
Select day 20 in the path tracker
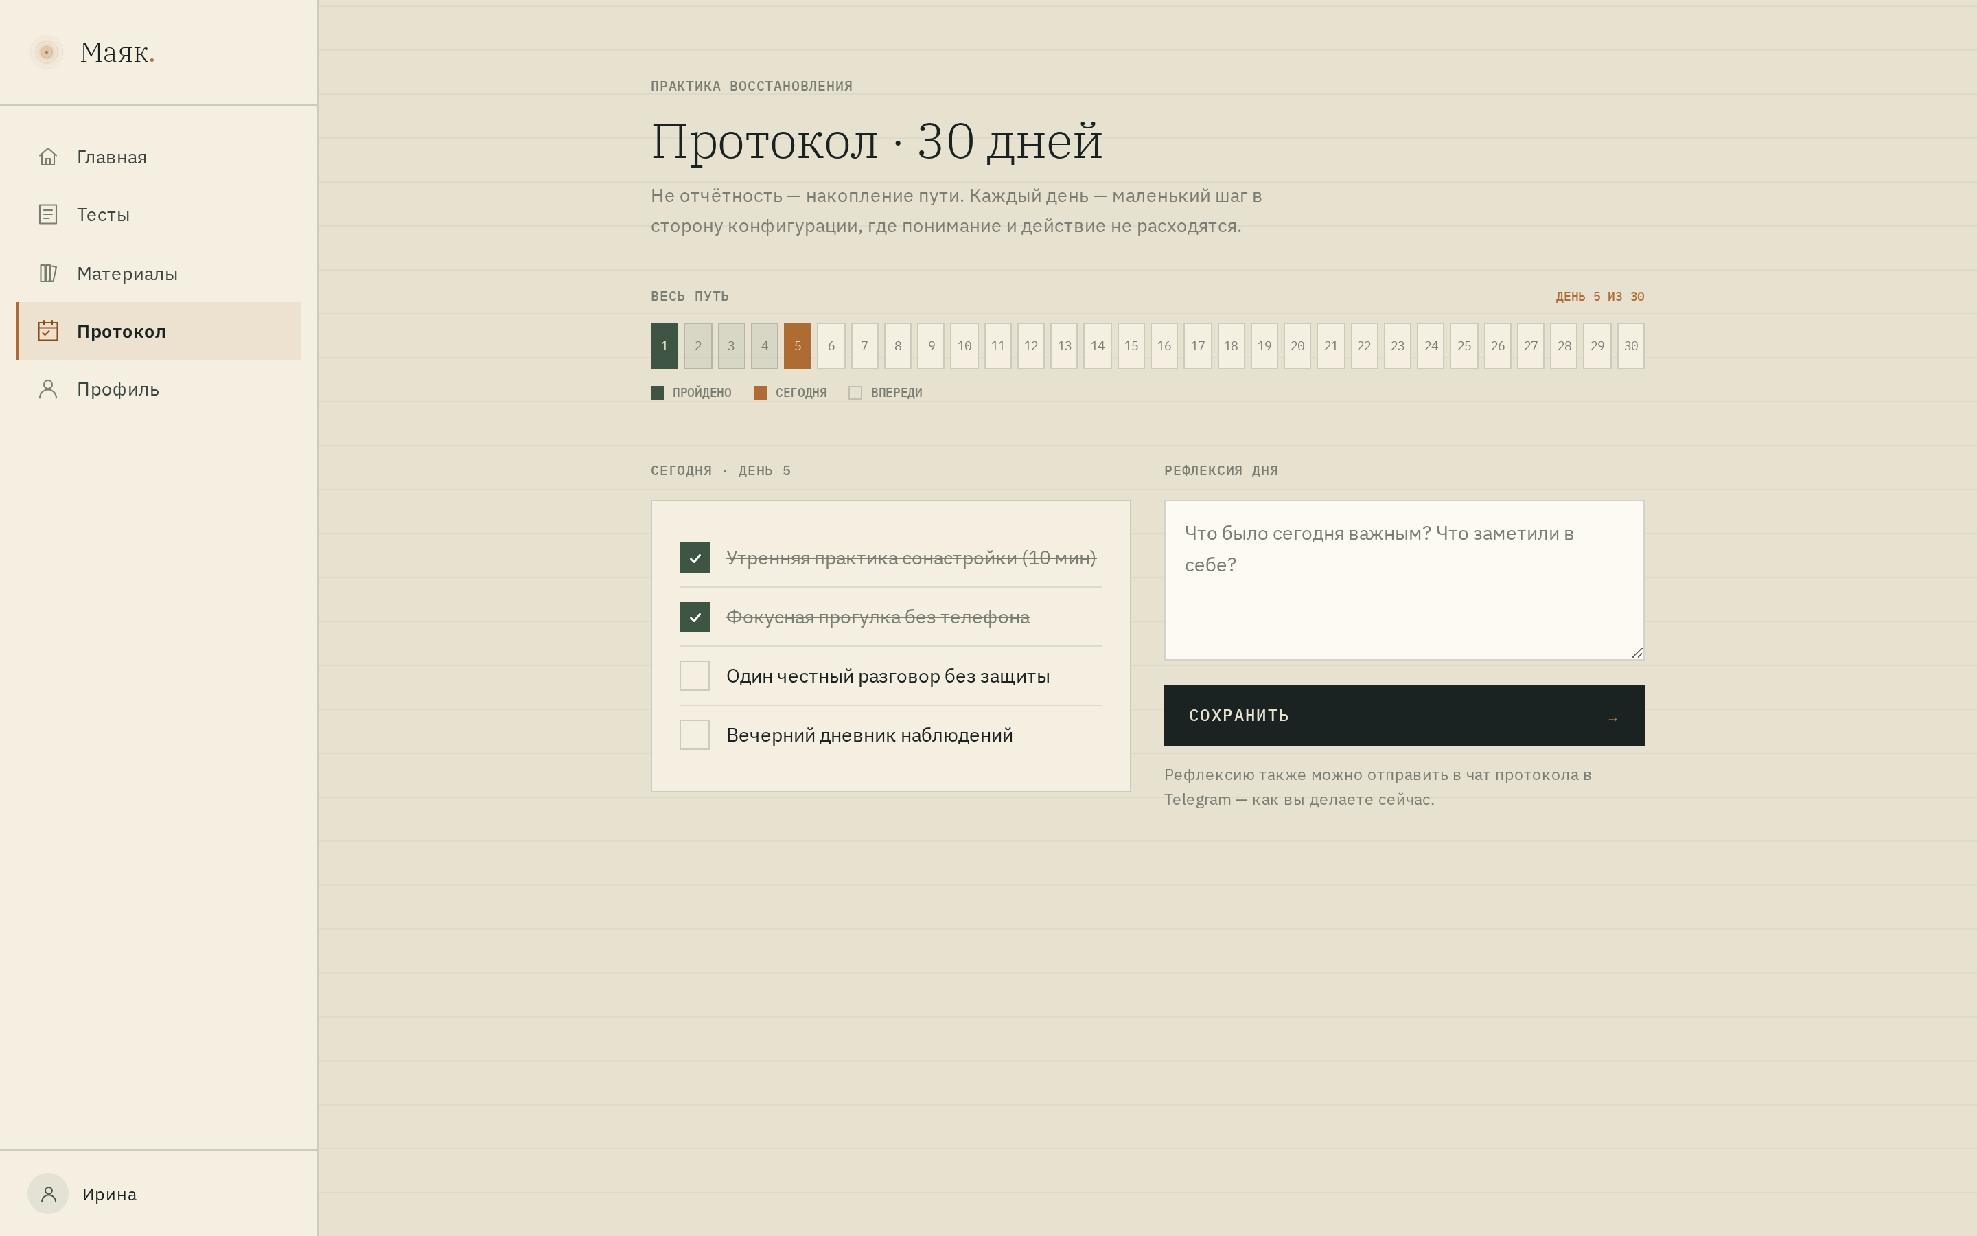pyautogui.click(x=1297, y=346)
